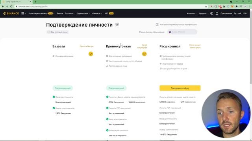Click the reading list icon in toolbar
Screen dimensions: 252x141
(x=241, y=7)
